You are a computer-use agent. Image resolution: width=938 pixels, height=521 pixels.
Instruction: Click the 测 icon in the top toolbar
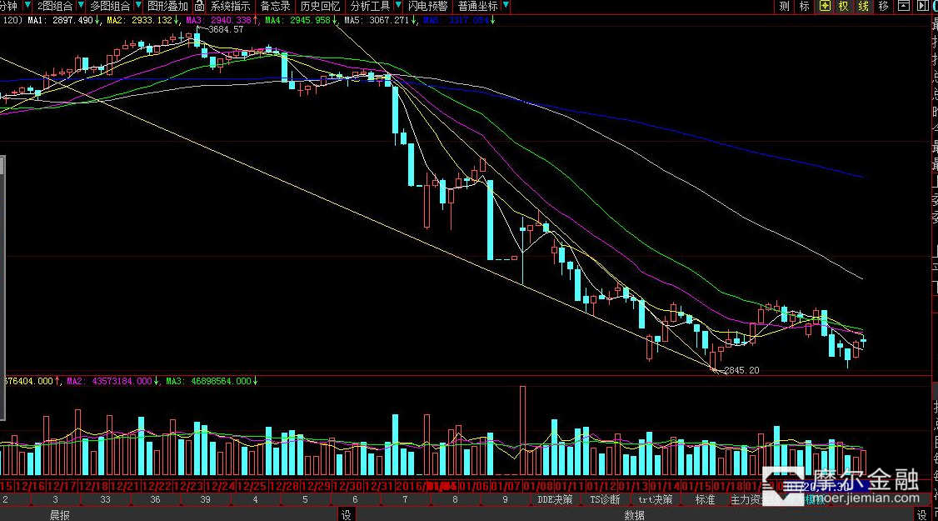tap(784, 7)
